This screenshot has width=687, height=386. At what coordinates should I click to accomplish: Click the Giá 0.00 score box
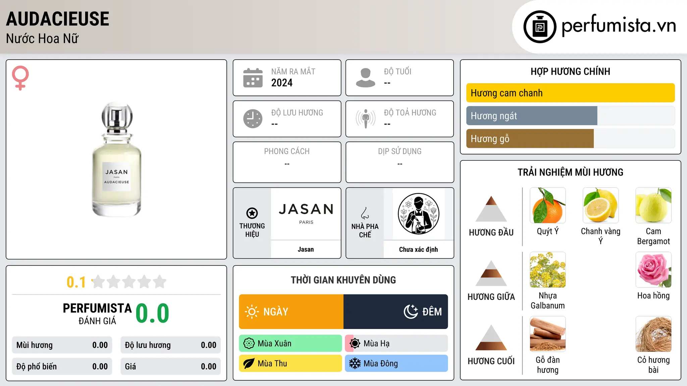coord(171,367)
